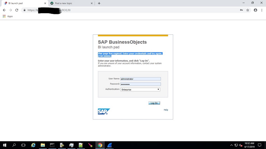Go back to previous page

click(x=4, y=10)
